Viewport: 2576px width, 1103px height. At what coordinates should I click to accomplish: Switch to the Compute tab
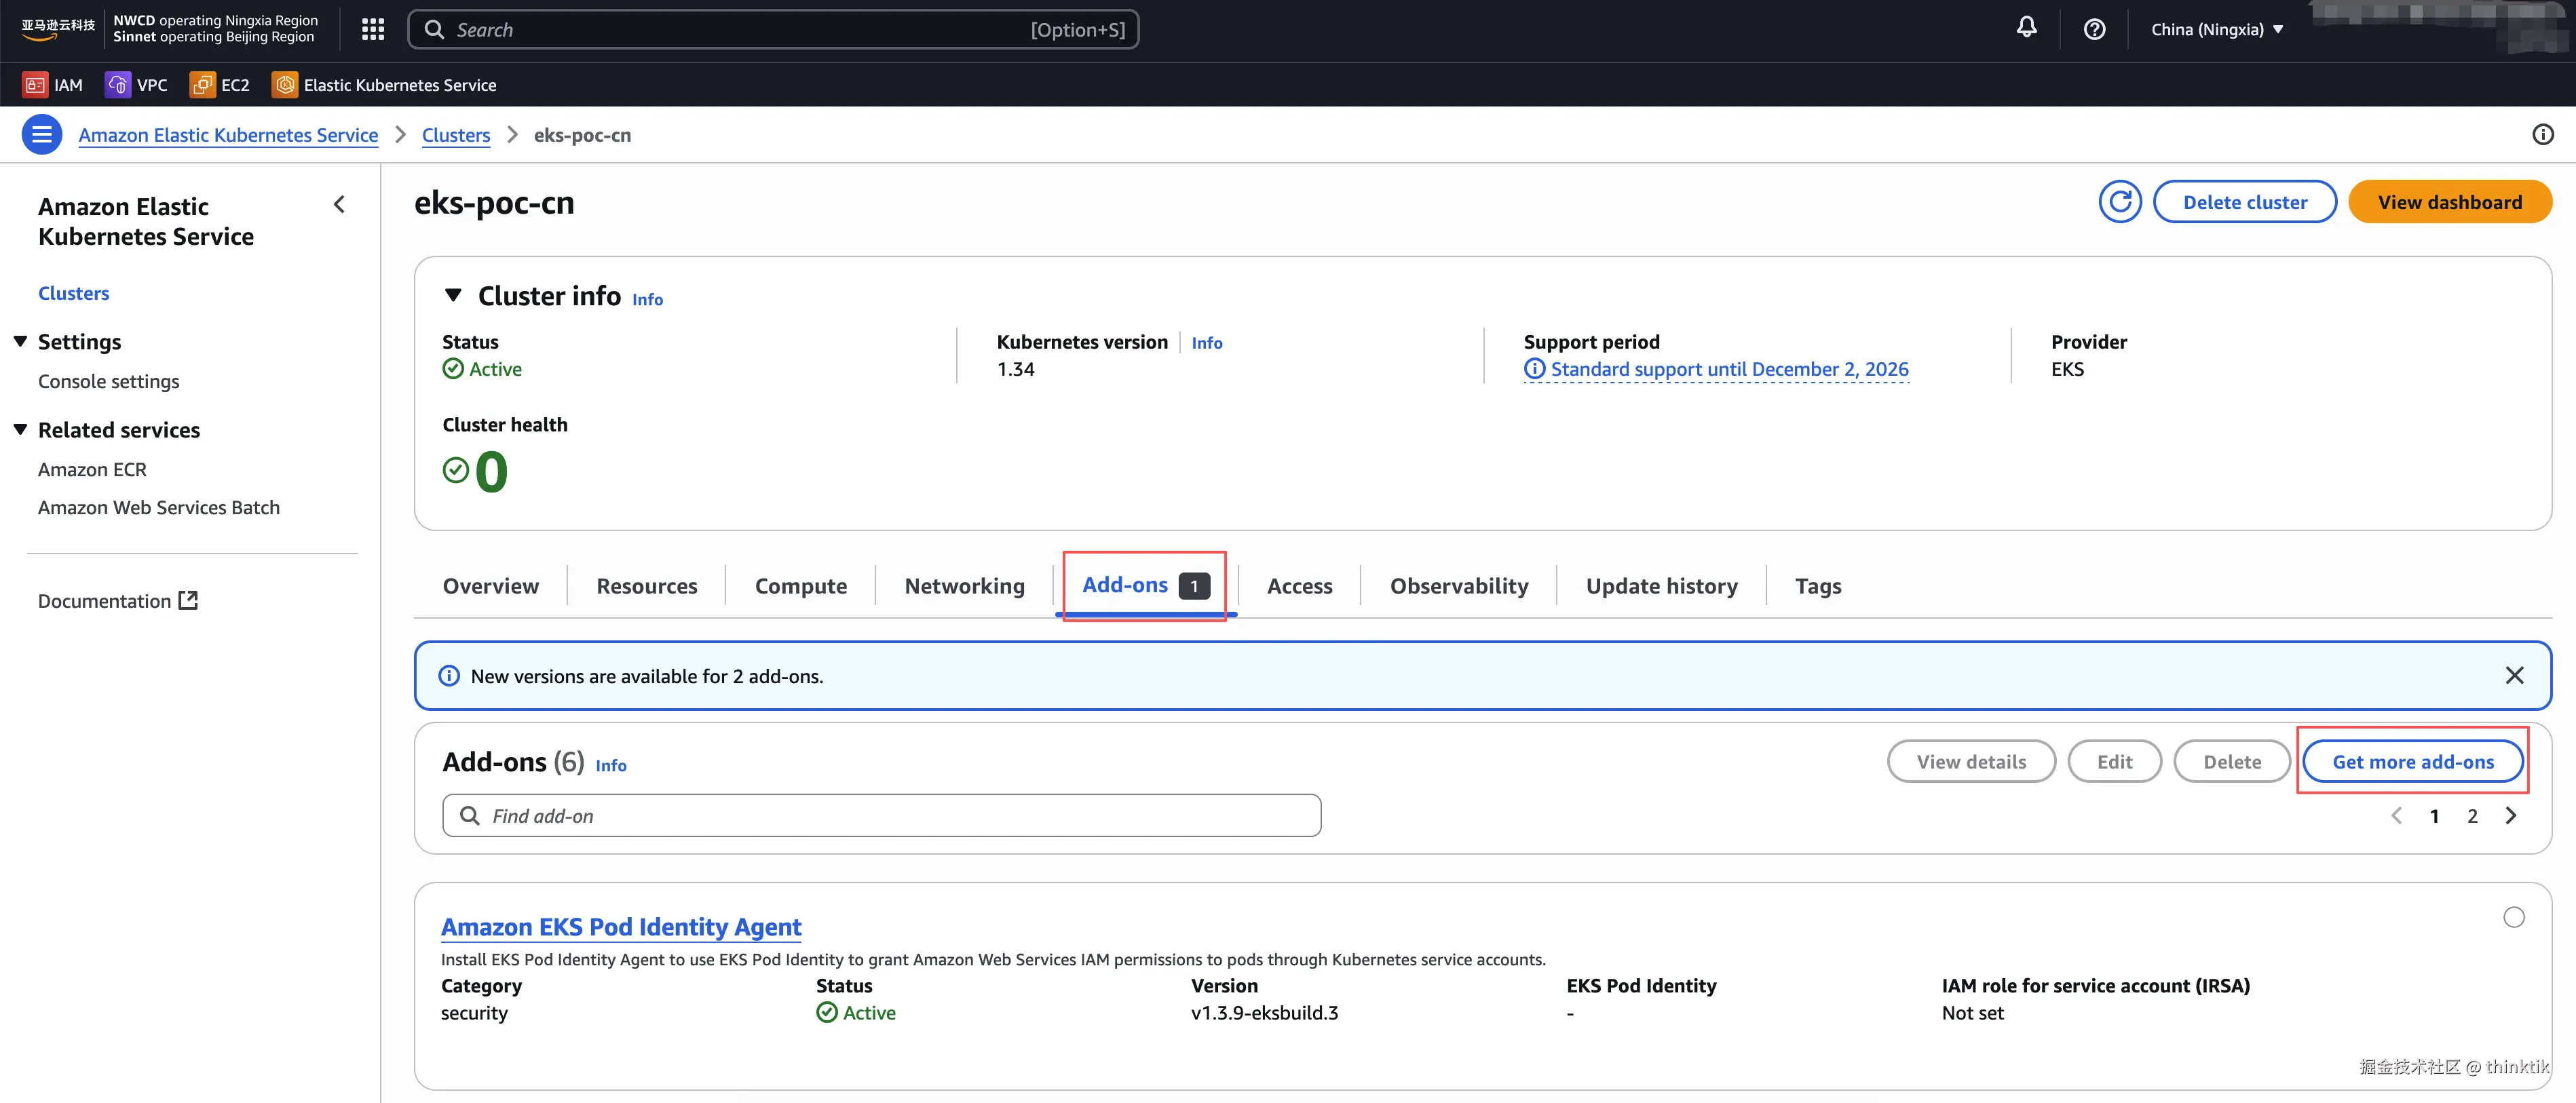point(800,586)
